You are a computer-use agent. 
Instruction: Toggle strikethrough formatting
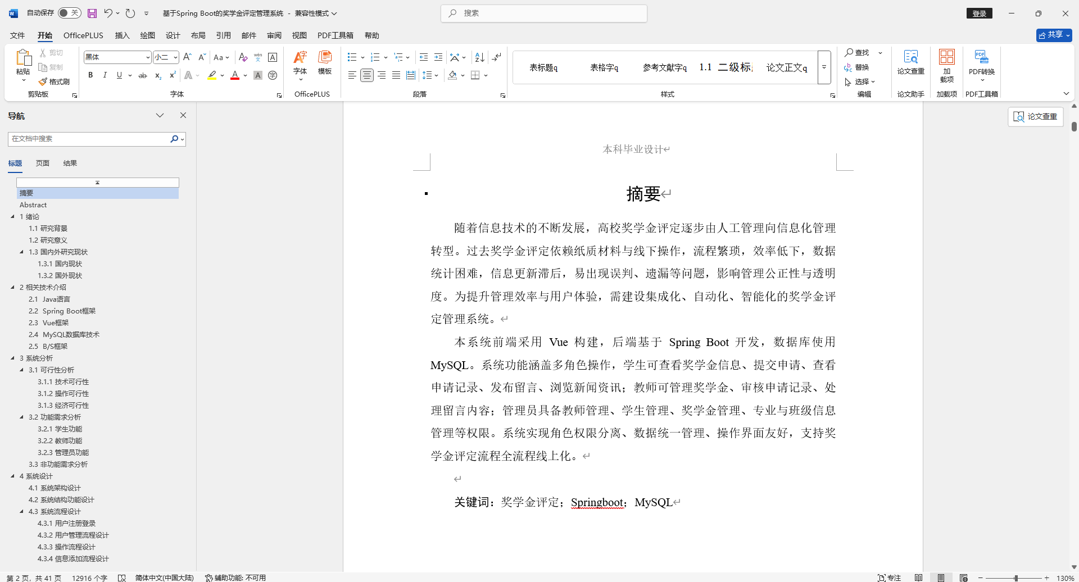pos(143,75)
